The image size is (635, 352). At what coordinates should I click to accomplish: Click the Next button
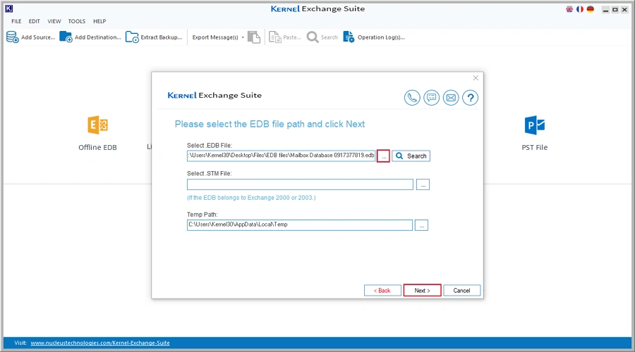tap(422, 291)
